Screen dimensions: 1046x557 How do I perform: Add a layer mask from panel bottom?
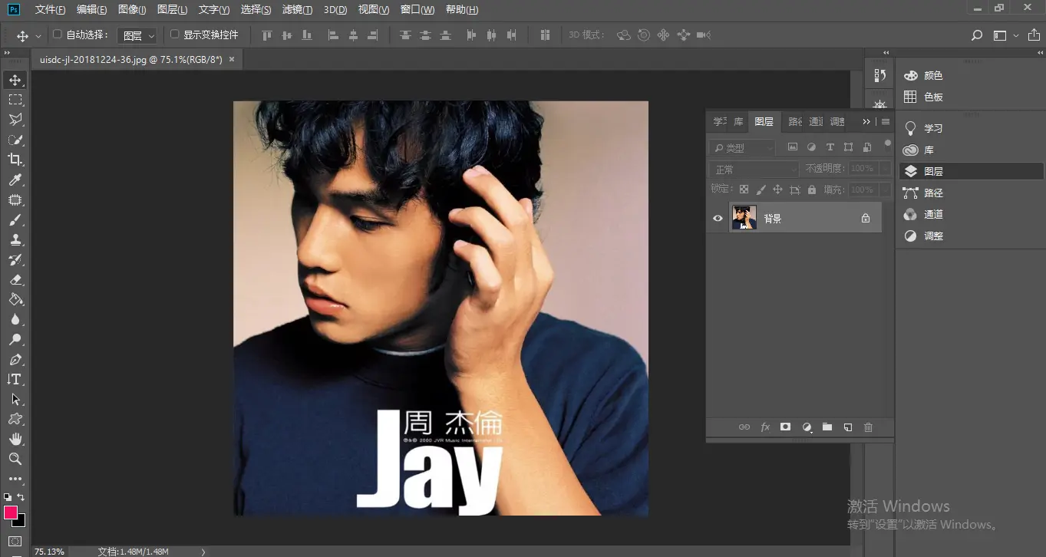point(786,427)
